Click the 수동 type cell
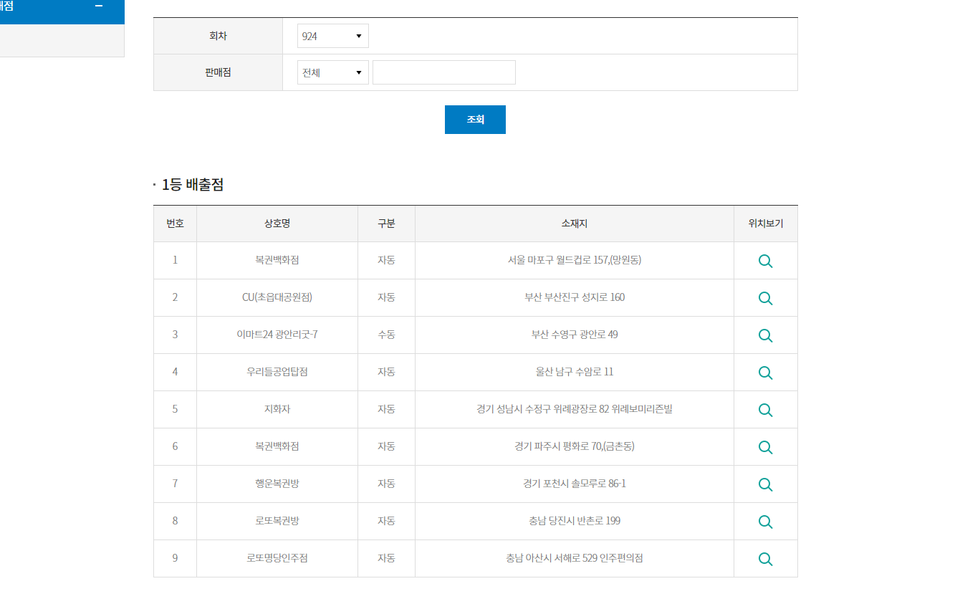The height and width of the screenshot is (609, 960). [x=386, y=335]
